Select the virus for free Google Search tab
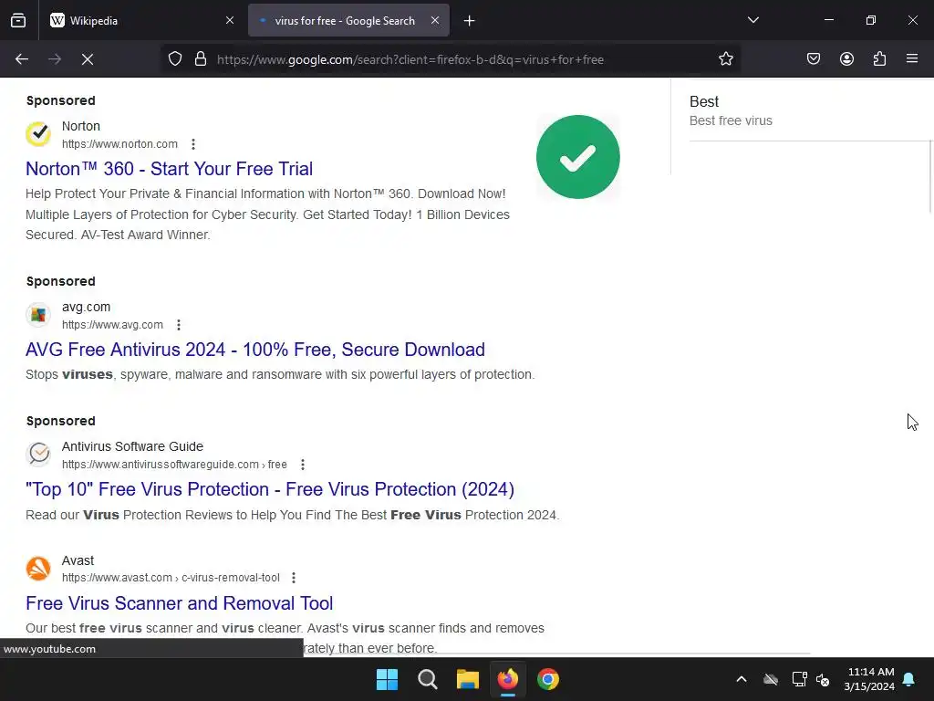934x701 pixels. click(x=348, y=21)
